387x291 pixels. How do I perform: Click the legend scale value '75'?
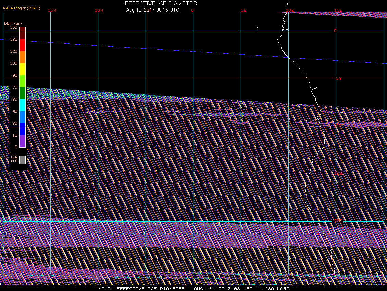click(x=15, y=87)
